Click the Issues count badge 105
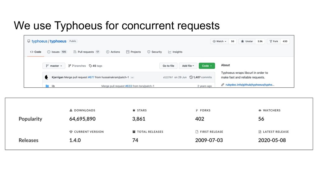Viewport: 318px width, 179px height. coord(64,52)
